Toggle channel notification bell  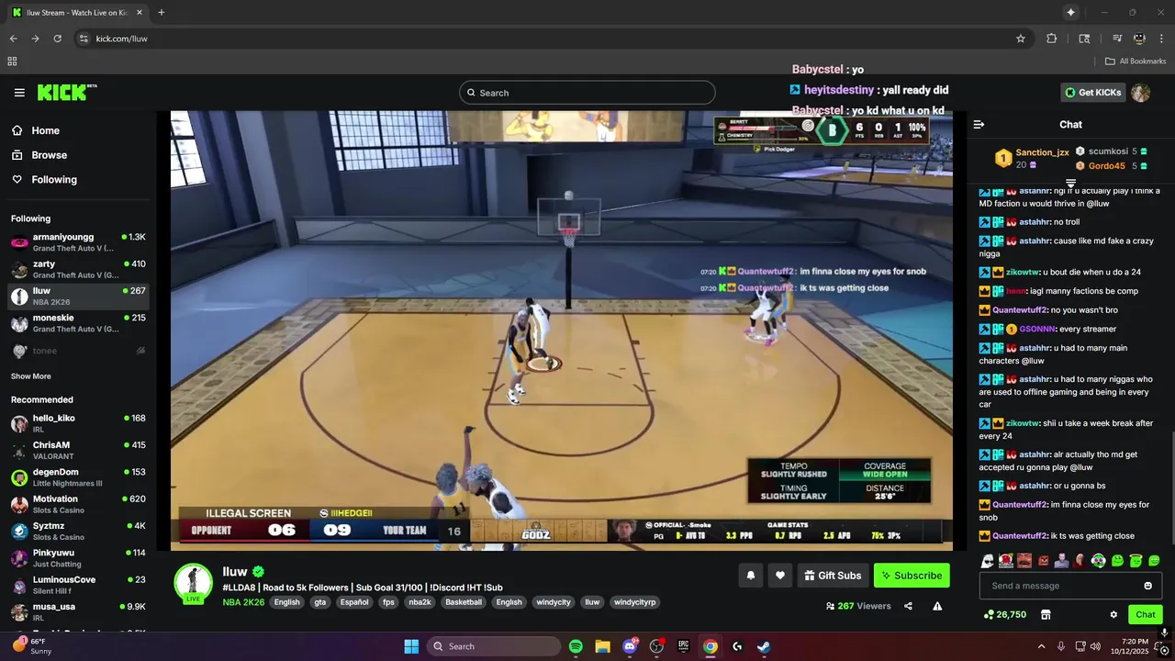point(751,576)
